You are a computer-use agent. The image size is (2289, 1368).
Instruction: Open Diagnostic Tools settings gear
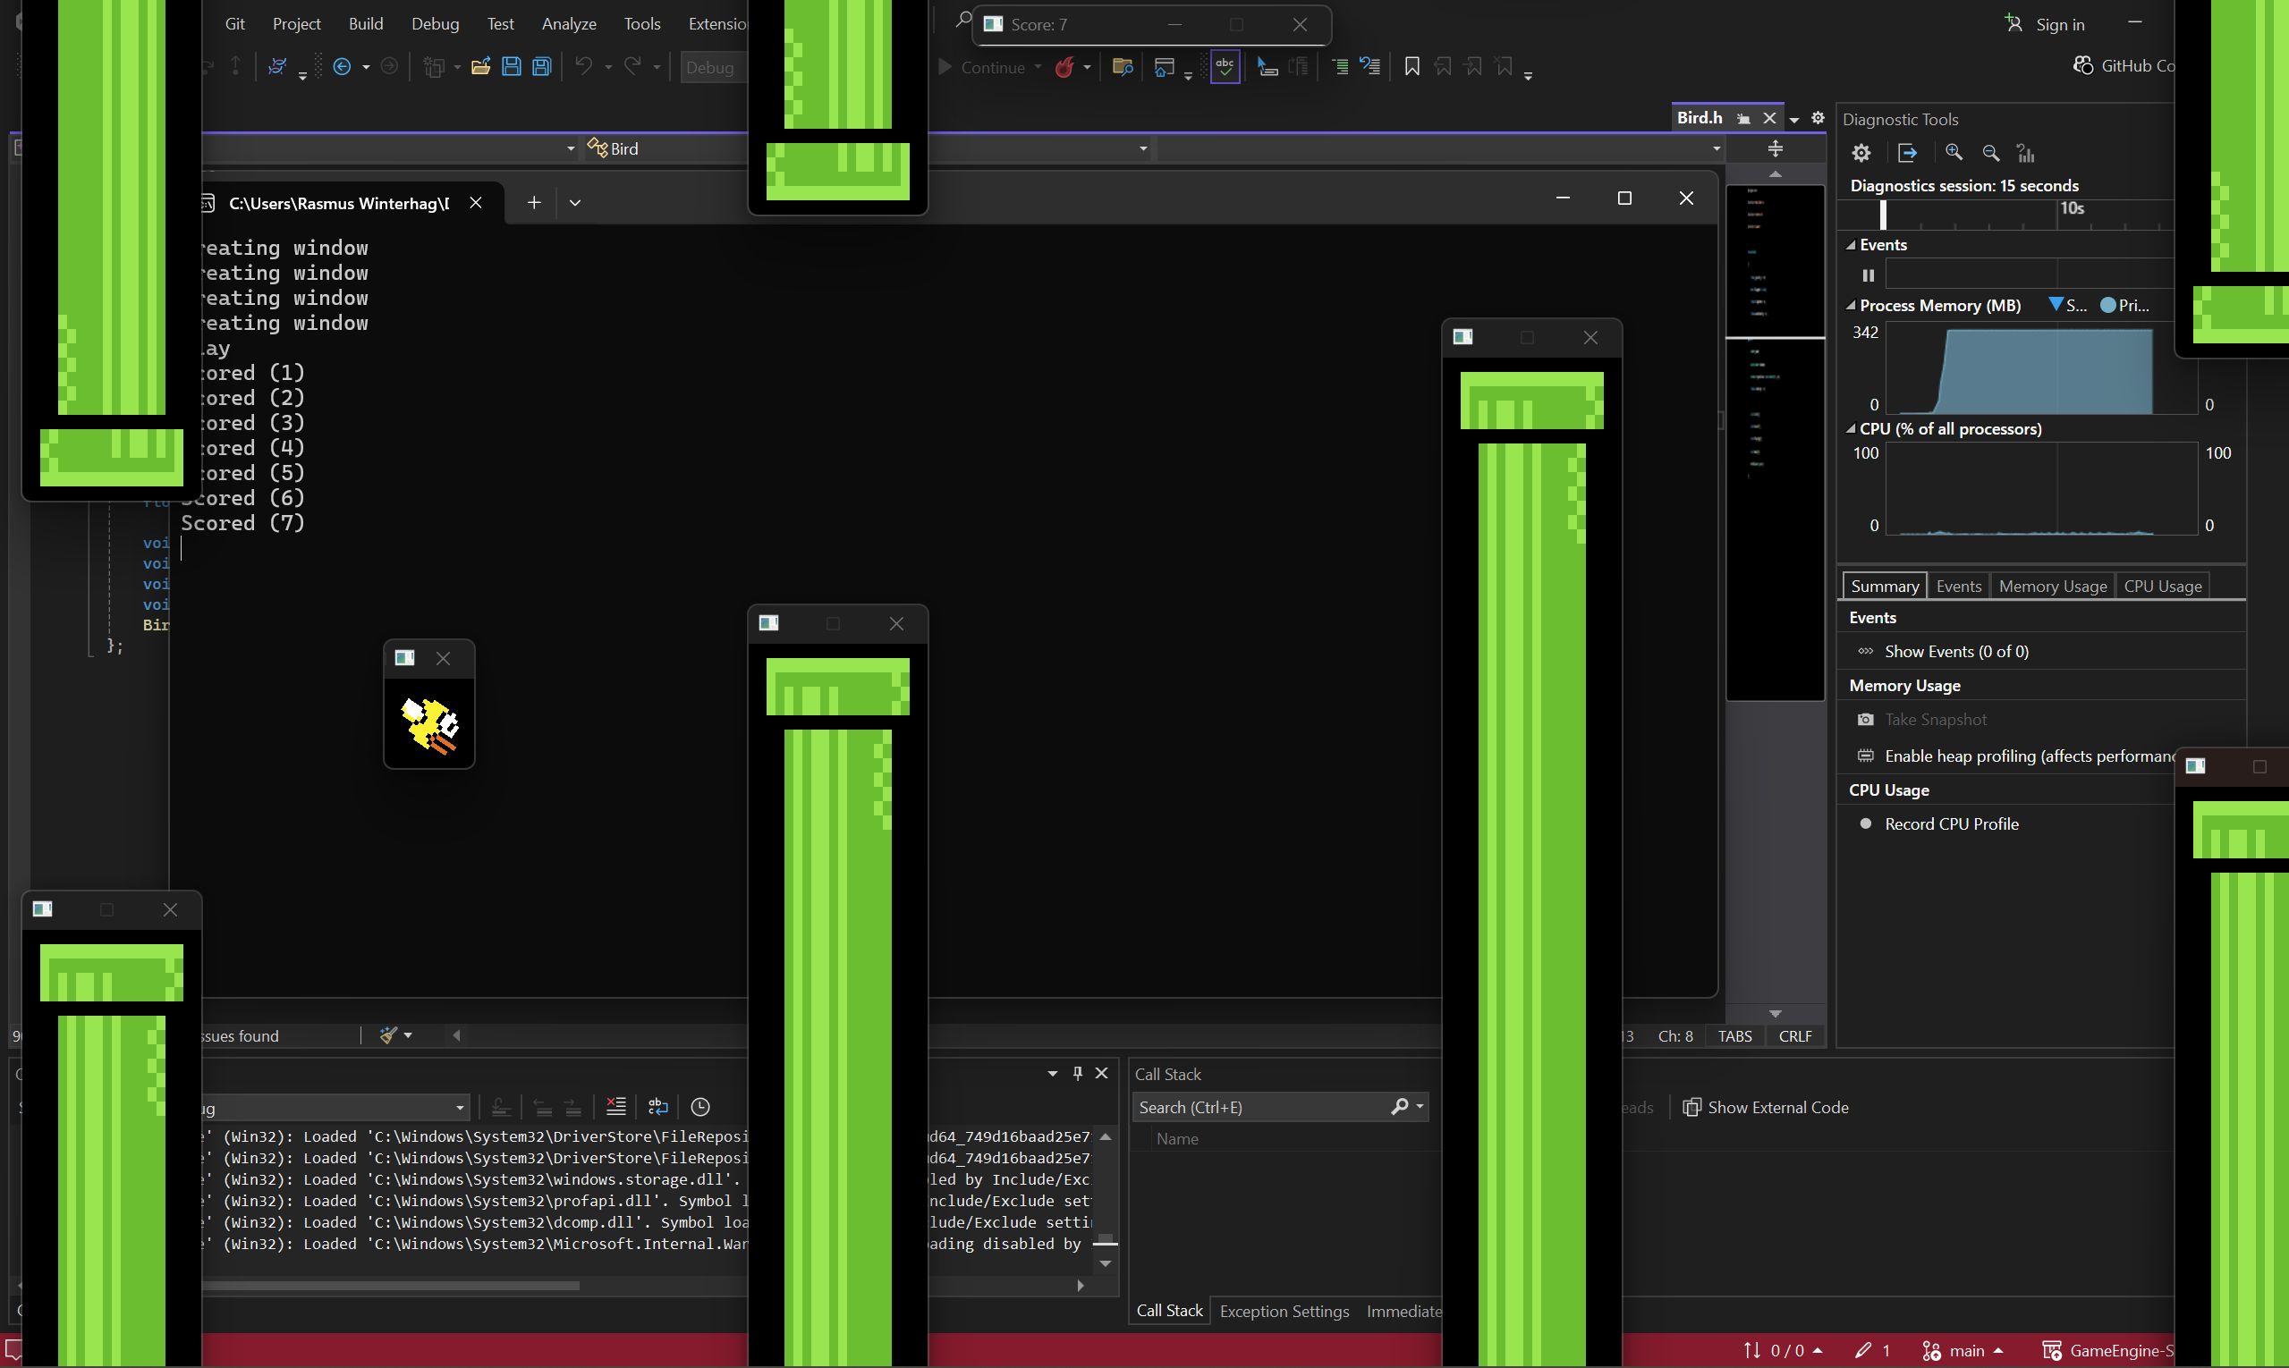1862,153
